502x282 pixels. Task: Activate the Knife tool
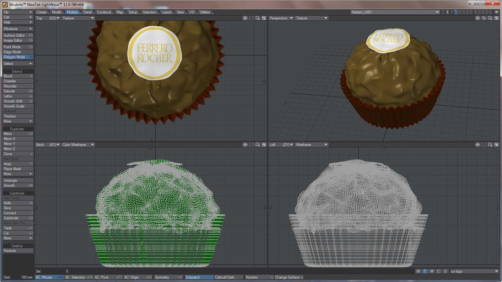(x=18, y=203)
